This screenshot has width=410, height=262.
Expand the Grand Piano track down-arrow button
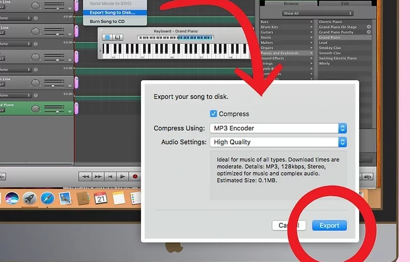tap(70, 112)
